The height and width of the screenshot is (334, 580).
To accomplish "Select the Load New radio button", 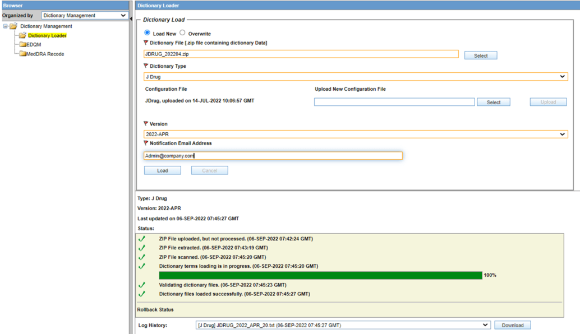I will [x=146, y=33].
